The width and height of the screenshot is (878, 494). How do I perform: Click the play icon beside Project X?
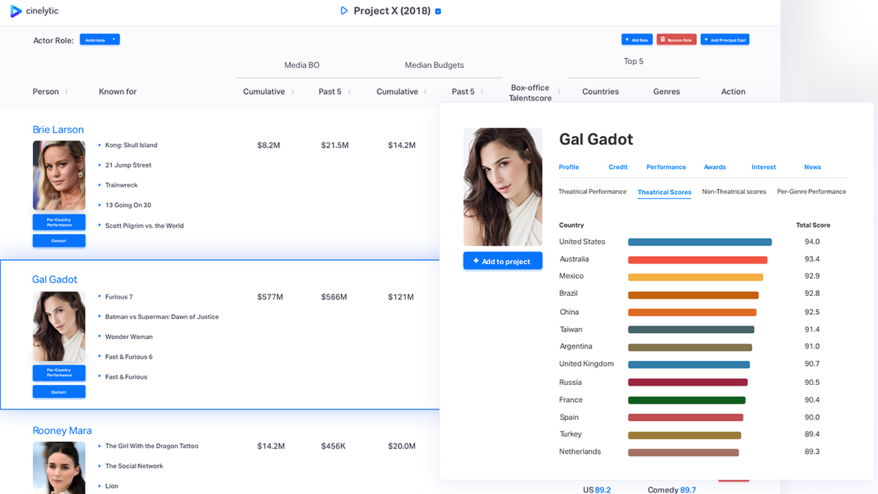coord(344,11)
